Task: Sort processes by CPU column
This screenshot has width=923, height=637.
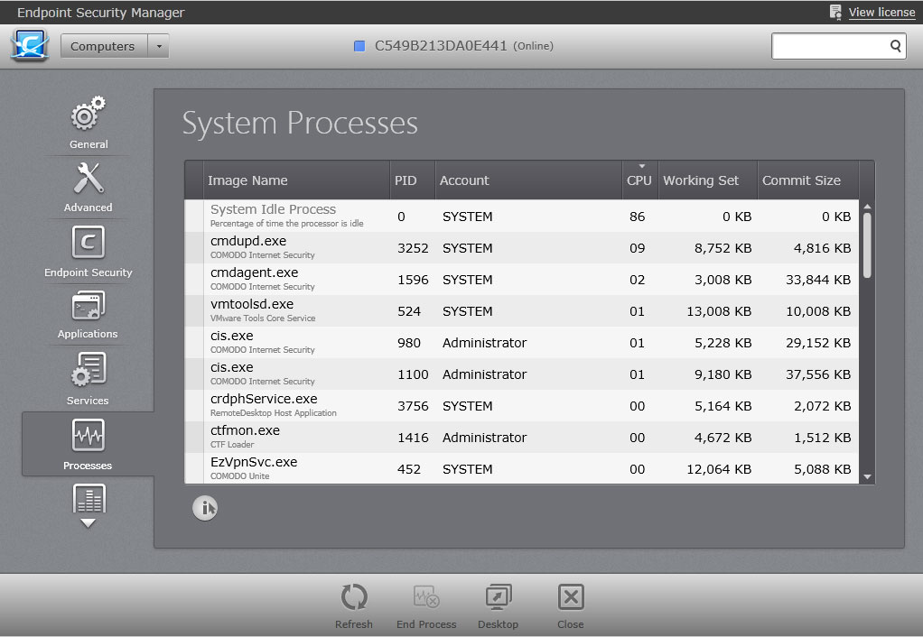Action: pyautogui.click(x=639, y=180)
